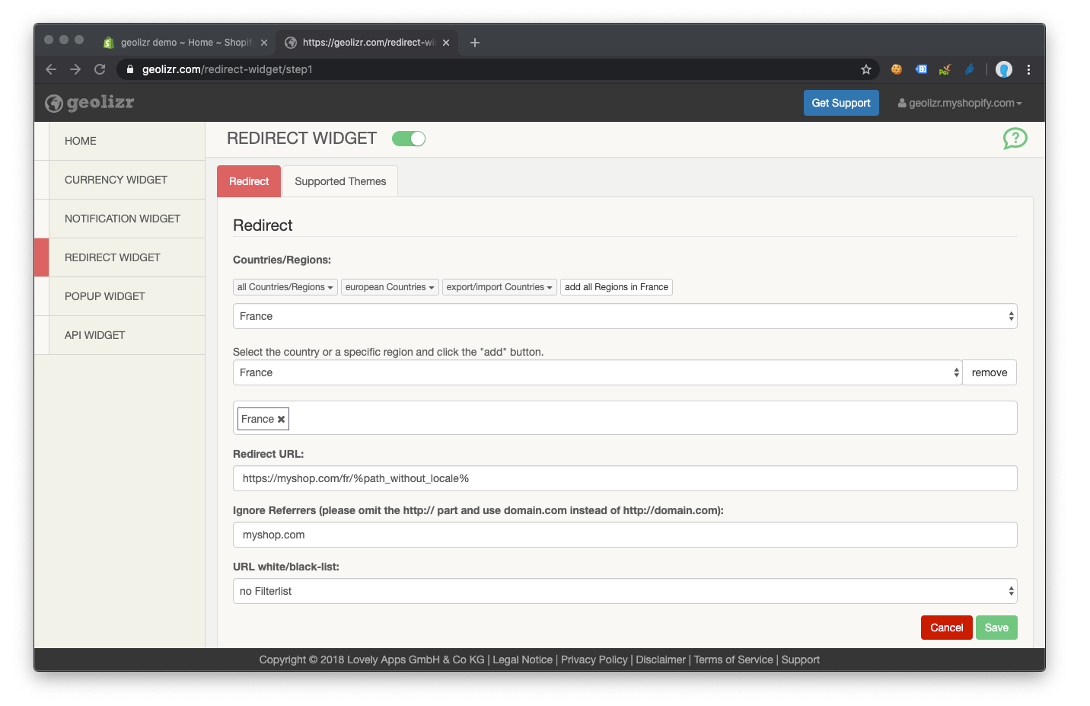Open the Disclaimer footer link

tap(661, 660)
